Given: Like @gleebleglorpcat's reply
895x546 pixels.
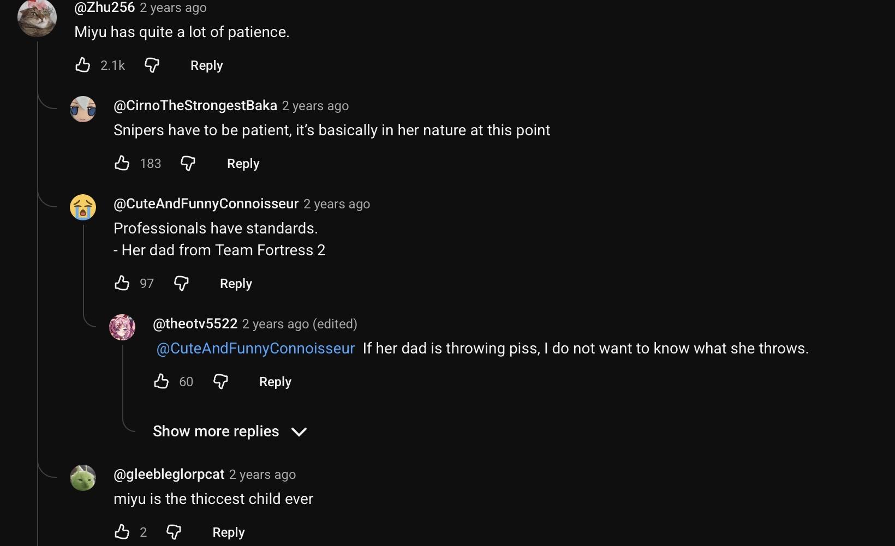Looking at the screenshot, I should (x=122, y=532).
